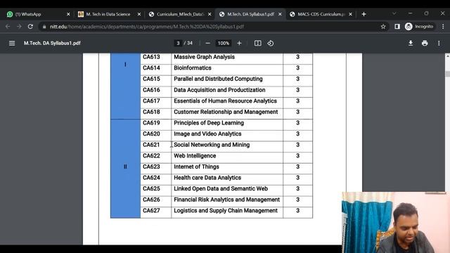Bookmark this page with star icon
The image size is (450, 253).
coord(383,27)
